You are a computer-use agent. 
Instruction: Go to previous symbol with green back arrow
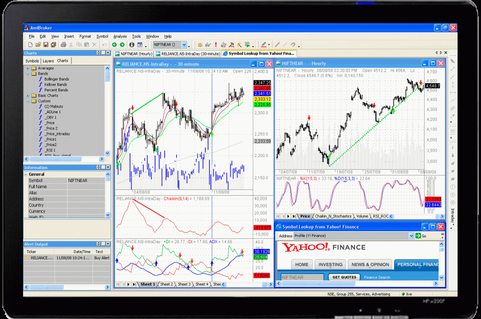tap(115, 45)
